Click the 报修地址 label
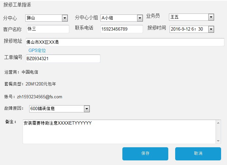The width and height of the screenshot is (227, 165). pos(13,41)
